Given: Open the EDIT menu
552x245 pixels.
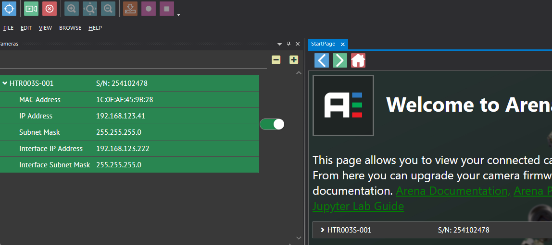Looking at the screenshot, I should coord(26,28).
